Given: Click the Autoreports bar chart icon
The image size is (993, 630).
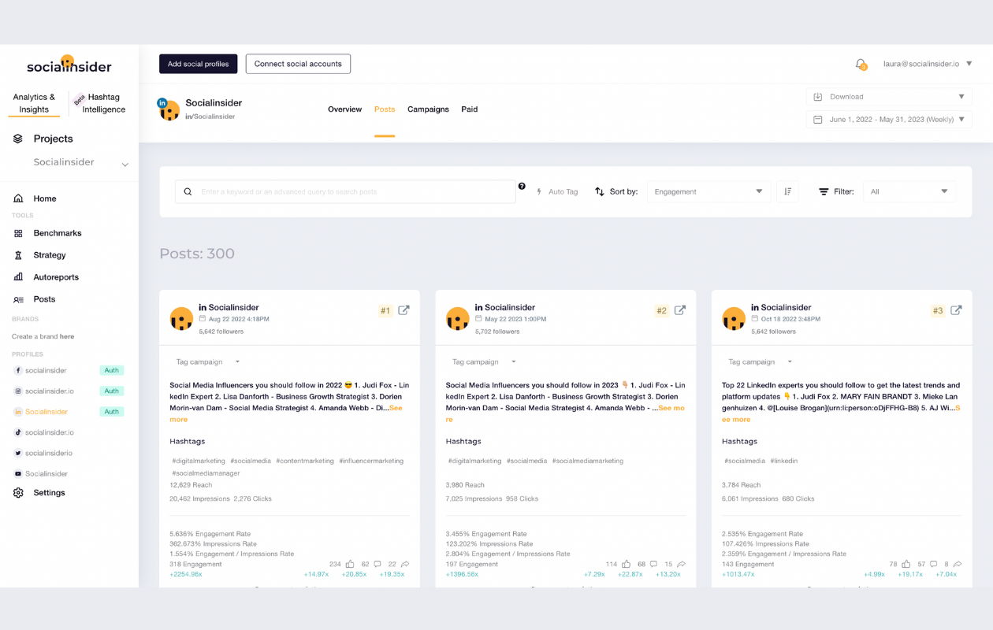Looking at the screenshot, I should pos(18,277).
